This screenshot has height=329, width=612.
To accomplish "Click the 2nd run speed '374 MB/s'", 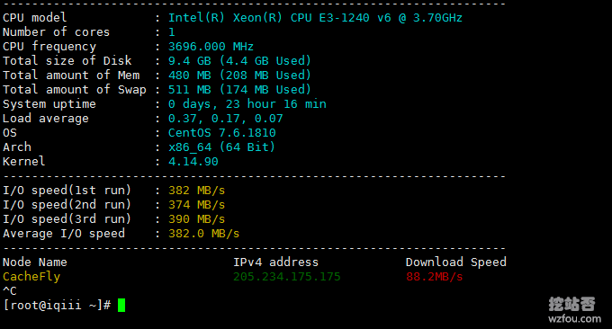I will point(196,205).
